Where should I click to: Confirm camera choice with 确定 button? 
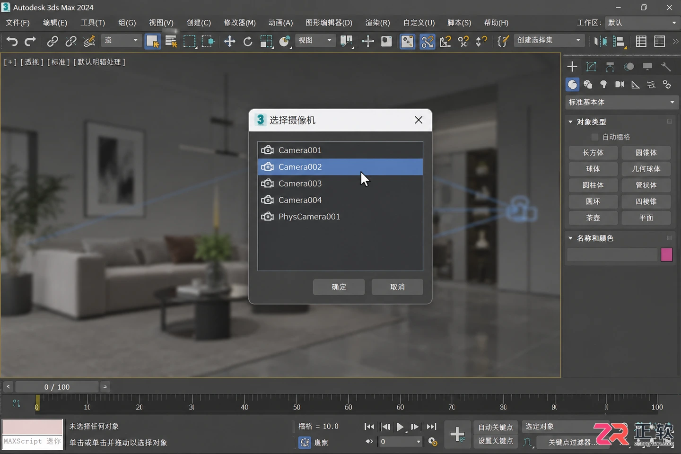[339, 287]
